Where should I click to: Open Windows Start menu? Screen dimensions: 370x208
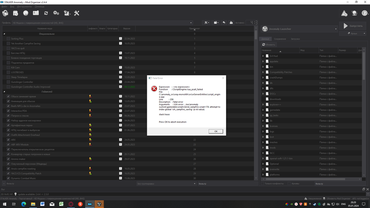[x=4, y=204]
